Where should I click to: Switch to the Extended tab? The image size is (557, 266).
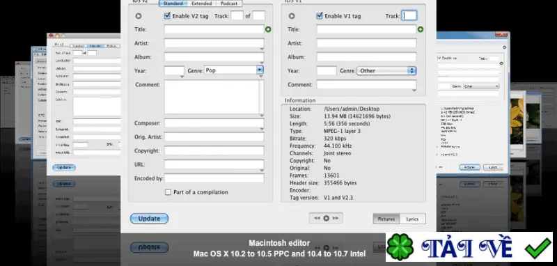tap(201, 3)
